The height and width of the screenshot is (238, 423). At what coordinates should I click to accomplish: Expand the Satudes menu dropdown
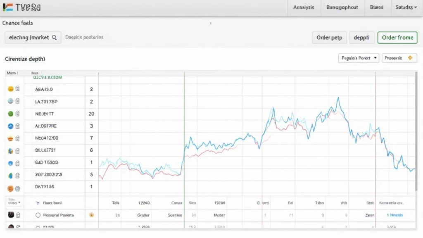coord(406,7)
